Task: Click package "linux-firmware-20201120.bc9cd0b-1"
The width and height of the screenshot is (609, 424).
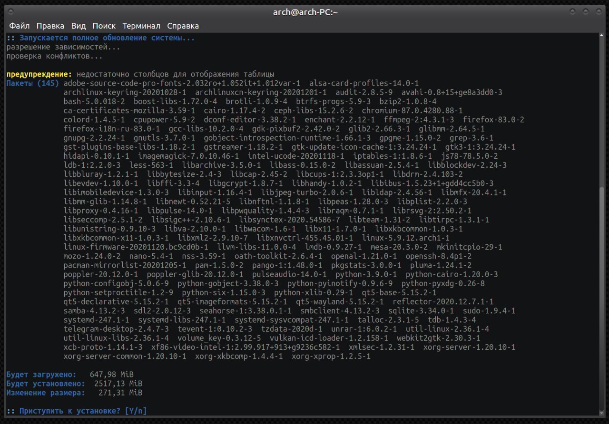Action: [x=136, y=247]
